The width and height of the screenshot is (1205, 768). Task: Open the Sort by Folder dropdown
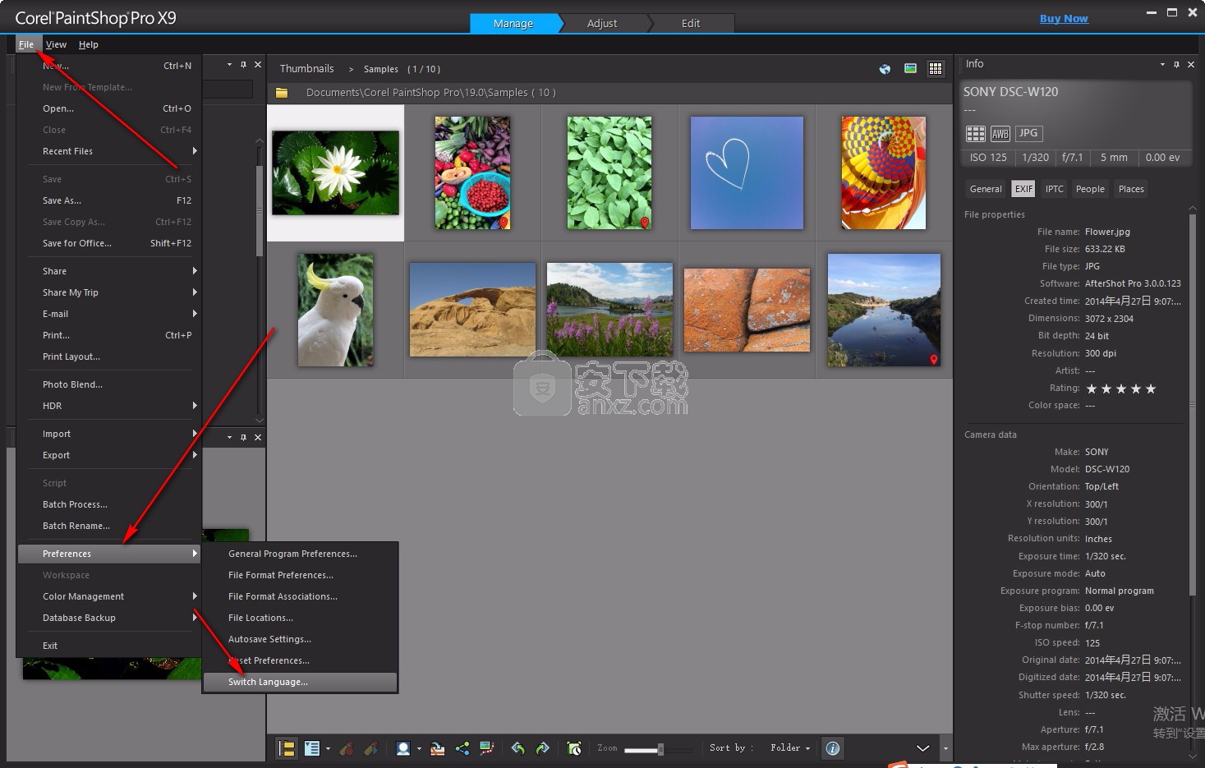tap(789, 748)
